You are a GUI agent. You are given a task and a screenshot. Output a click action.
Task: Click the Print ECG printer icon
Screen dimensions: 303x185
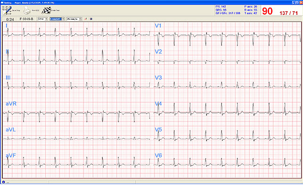[27, 10]
